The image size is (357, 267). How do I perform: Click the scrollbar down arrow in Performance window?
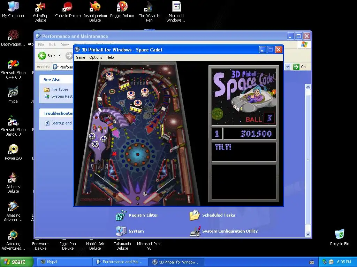click(308, 234)
